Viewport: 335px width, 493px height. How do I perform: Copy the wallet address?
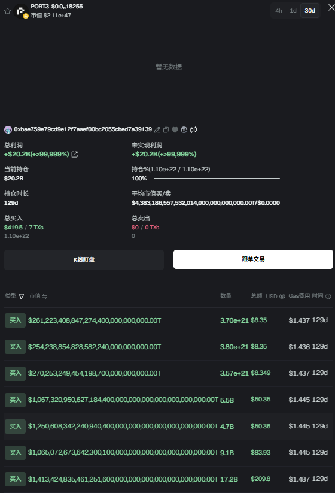pos(166,129)
